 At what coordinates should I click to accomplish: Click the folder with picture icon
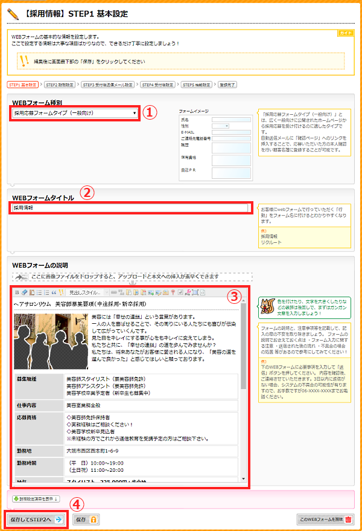pyautogui.click(x=136, y=292)
